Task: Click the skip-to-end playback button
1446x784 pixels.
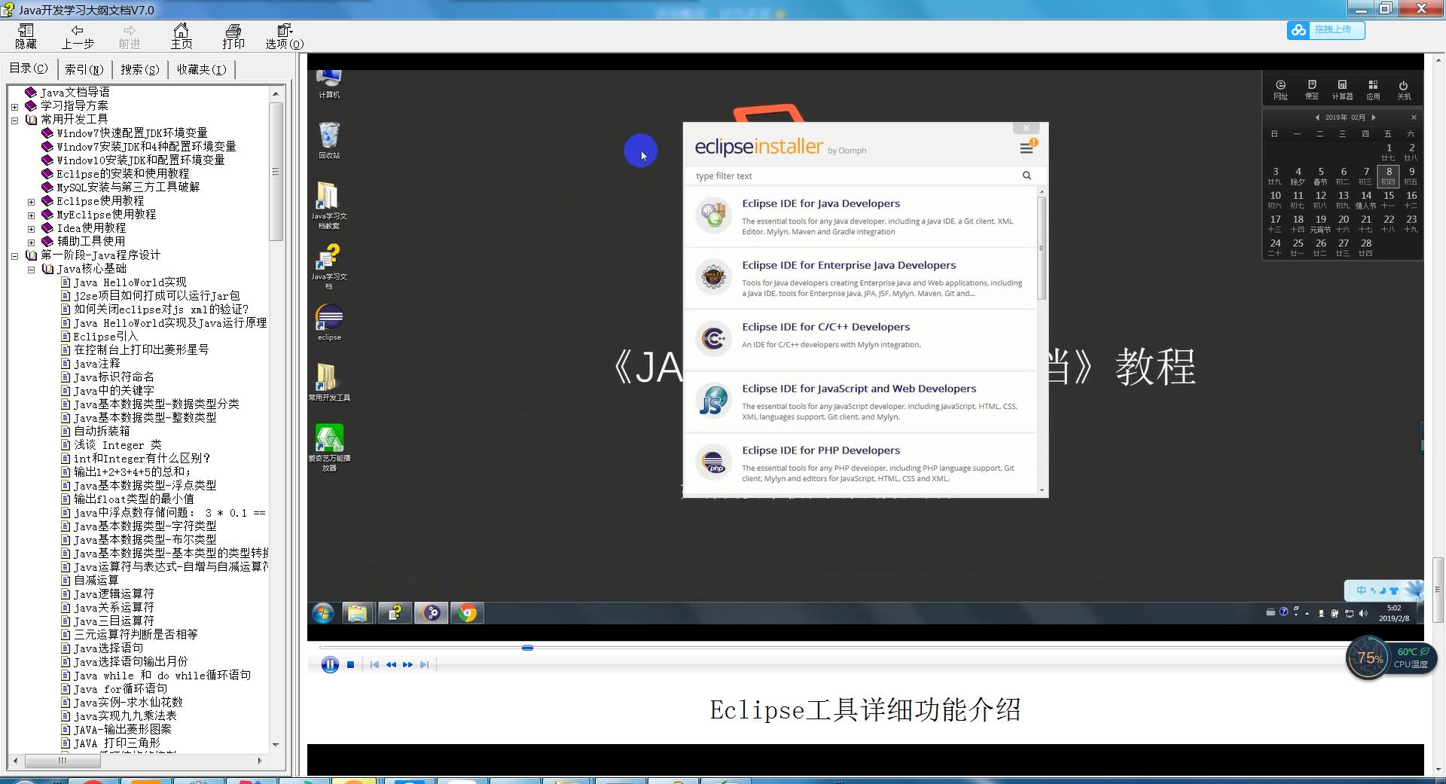Action: pos(424,664)
